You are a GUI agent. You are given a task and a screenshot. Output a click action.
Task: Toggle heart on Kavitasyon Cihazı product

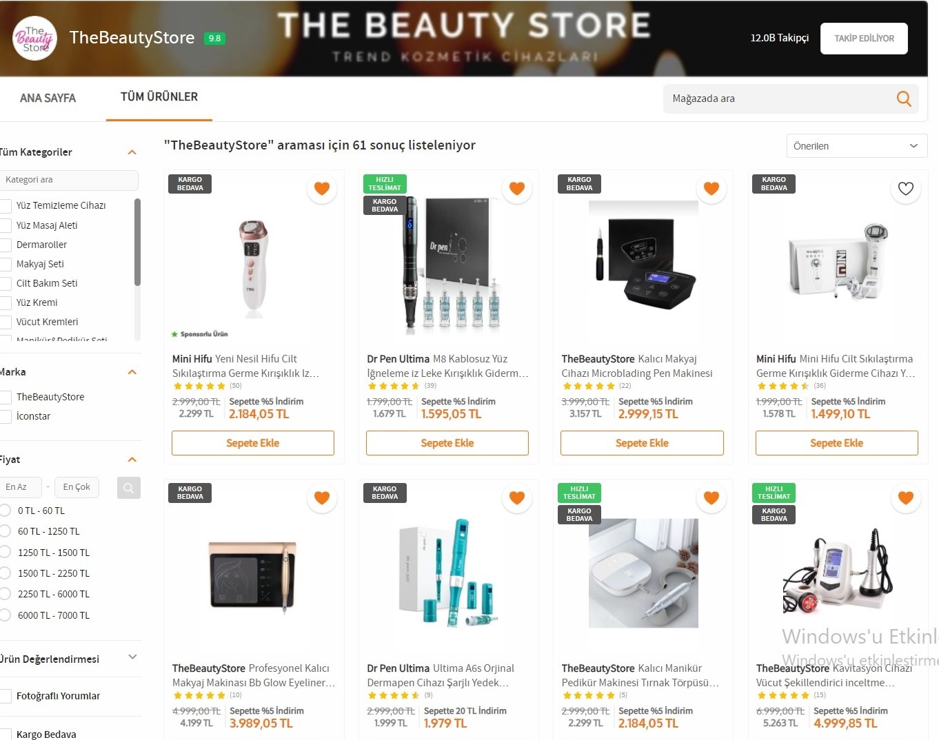906,497
